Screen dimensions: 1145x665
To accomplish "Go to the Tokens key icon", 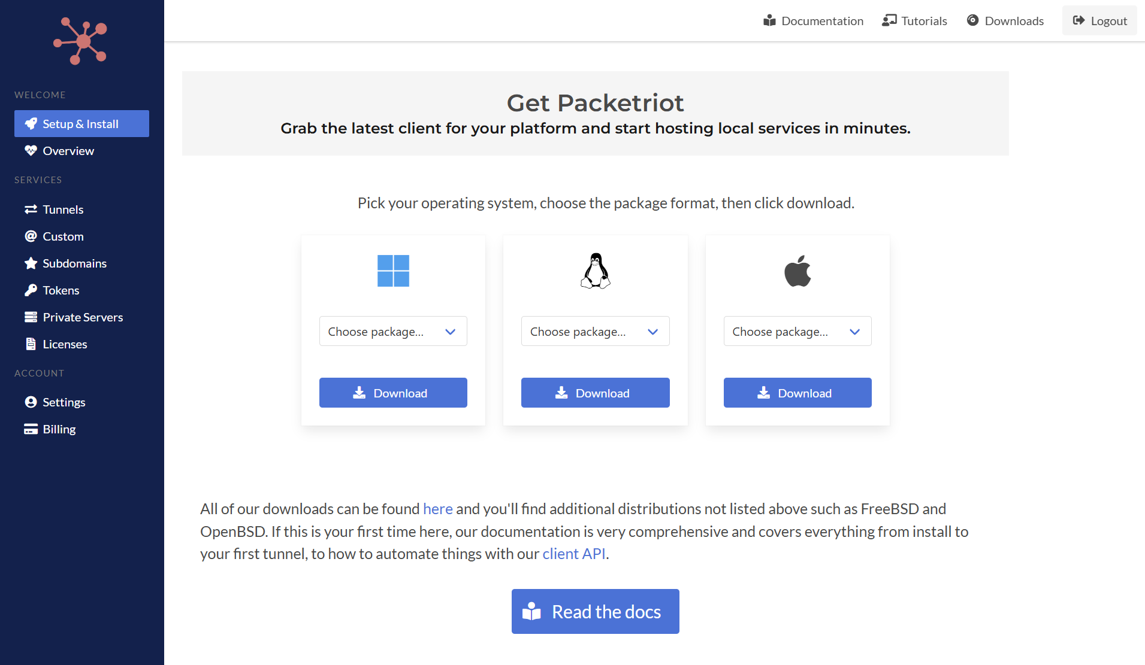I will (x=31, y=290).
